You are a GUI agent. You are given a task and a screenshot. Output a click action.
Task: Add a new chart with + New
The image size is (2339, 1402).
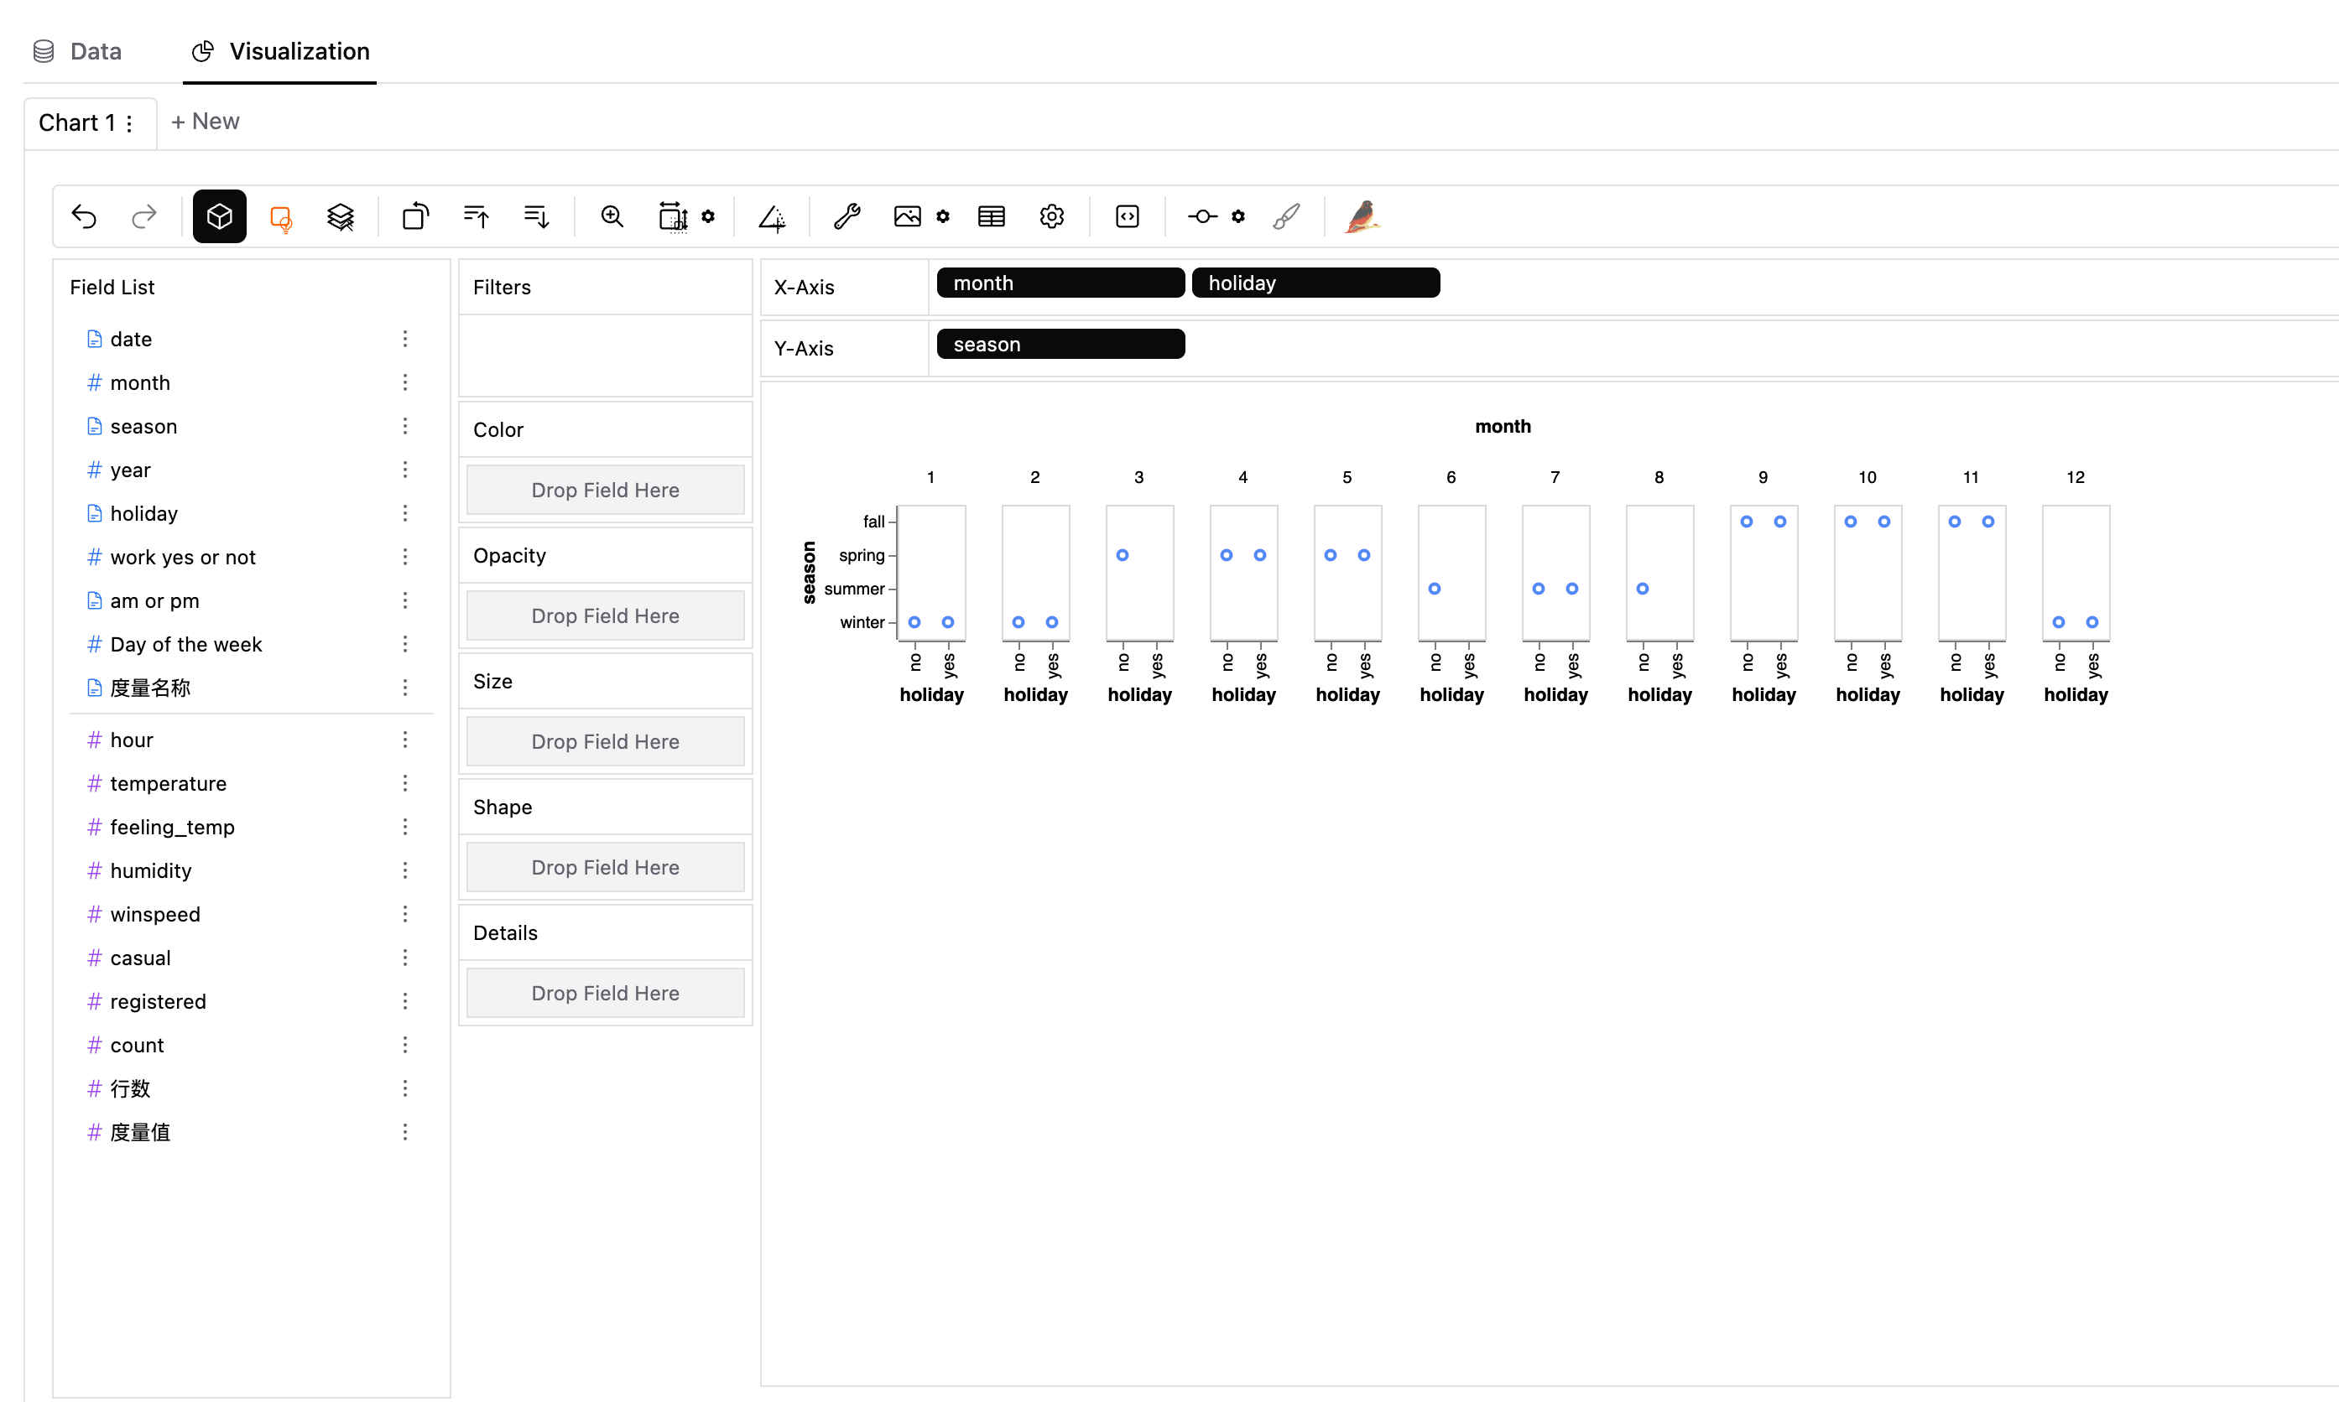click(x=205, y=122)
